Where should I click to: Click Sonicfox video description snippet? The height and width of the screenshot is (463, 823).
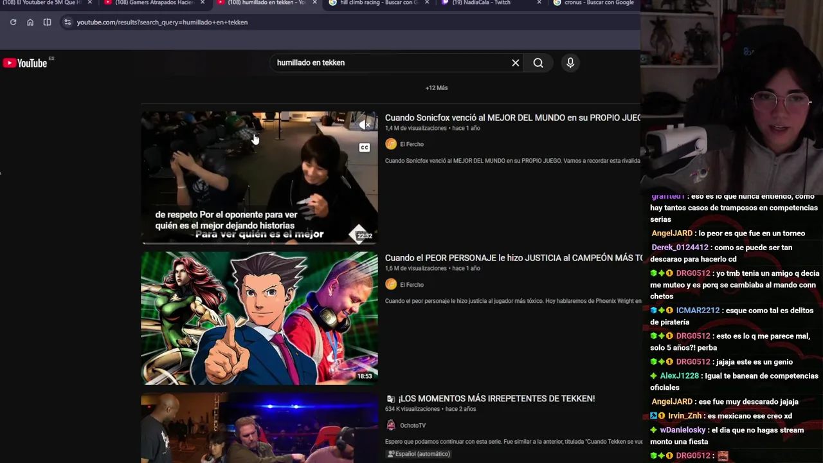[512, 161]
